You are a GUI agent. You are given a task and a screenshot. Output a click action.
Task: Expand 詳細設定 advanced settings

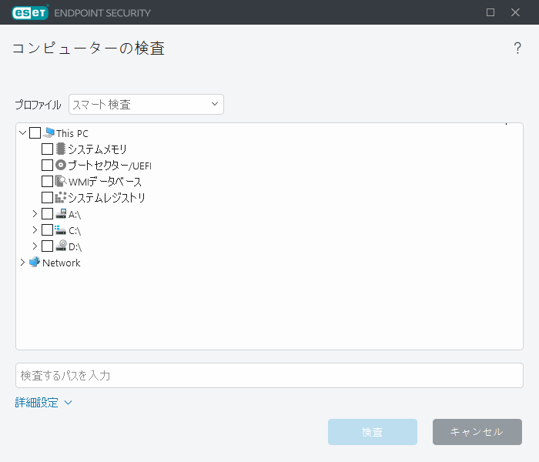[43, 402]
